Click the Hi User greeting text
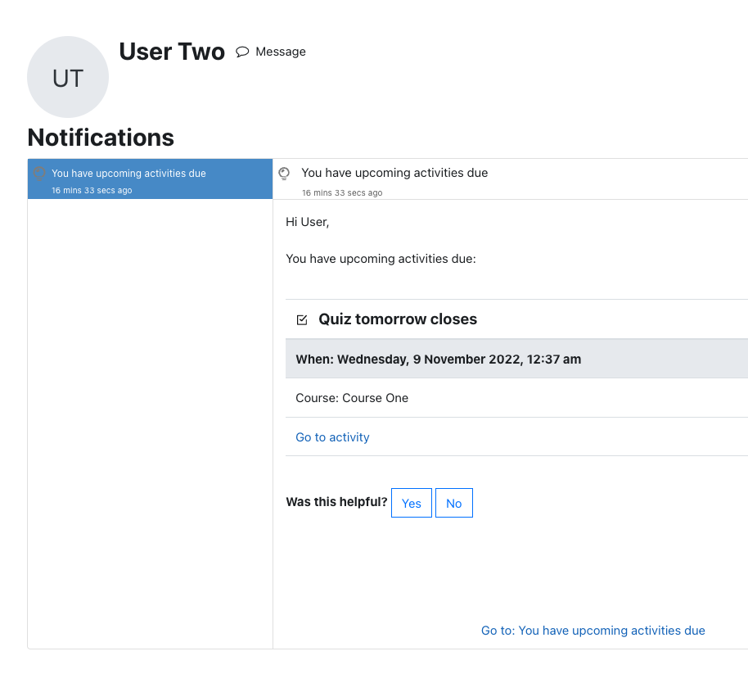748x692 pixels. point(307,222)
